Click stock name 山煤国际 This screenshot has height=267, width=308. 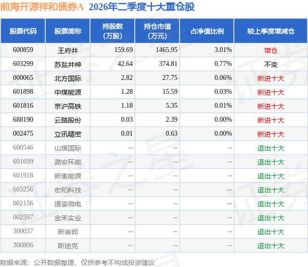point(68,148)
